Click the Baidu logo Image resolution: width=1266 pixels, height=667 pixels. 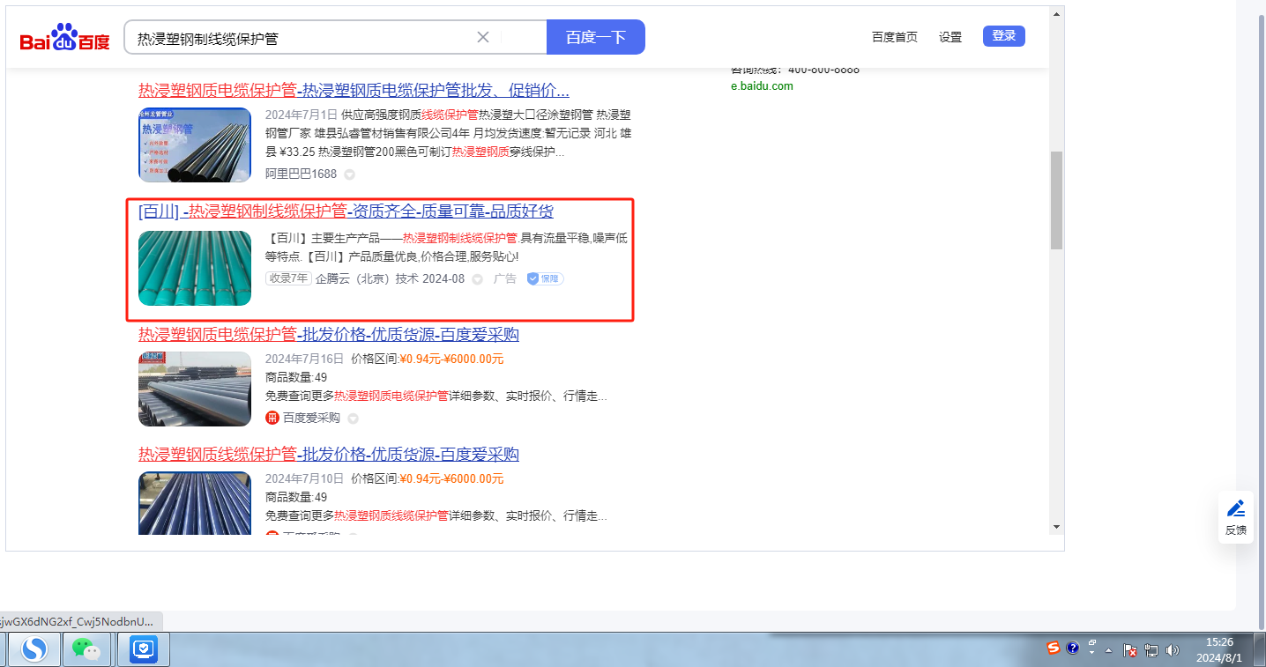[64, 39]
